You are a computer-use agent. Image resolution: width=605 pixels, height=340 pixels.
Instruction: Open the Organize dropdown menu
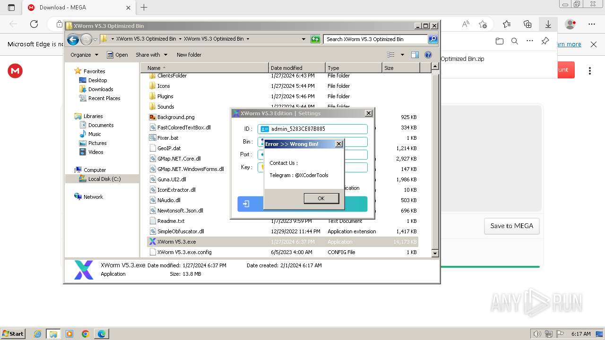pyautogui.click(x=84, y=55)
